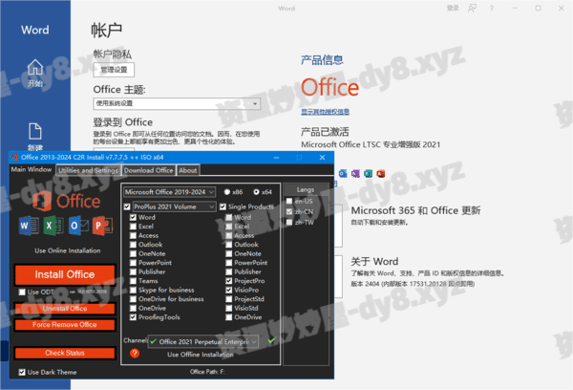Click the Outlook icon under product info
This screenshot has height=390, width=573.
point(343,173)
